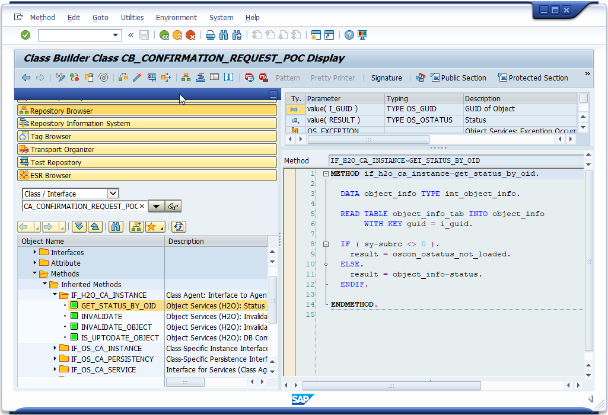Image resolution: width=608 pixels, height=415 pixels.
Task: Click the signature table horizontal scrollbar
Action: 368,139
